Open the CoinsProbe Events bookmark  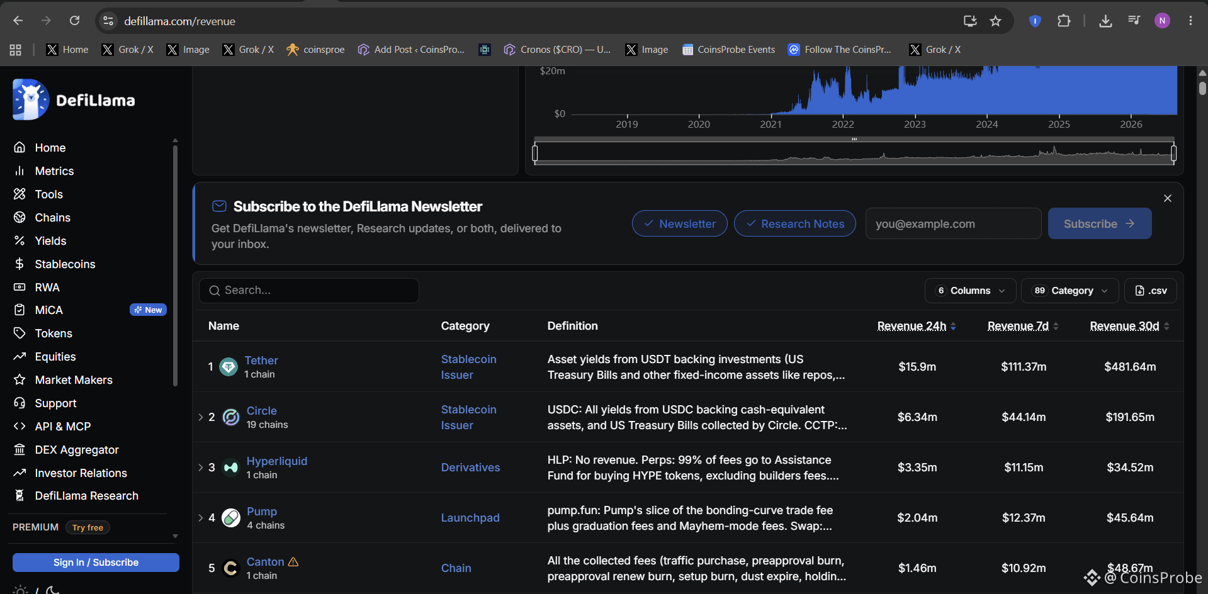[728, 50]
